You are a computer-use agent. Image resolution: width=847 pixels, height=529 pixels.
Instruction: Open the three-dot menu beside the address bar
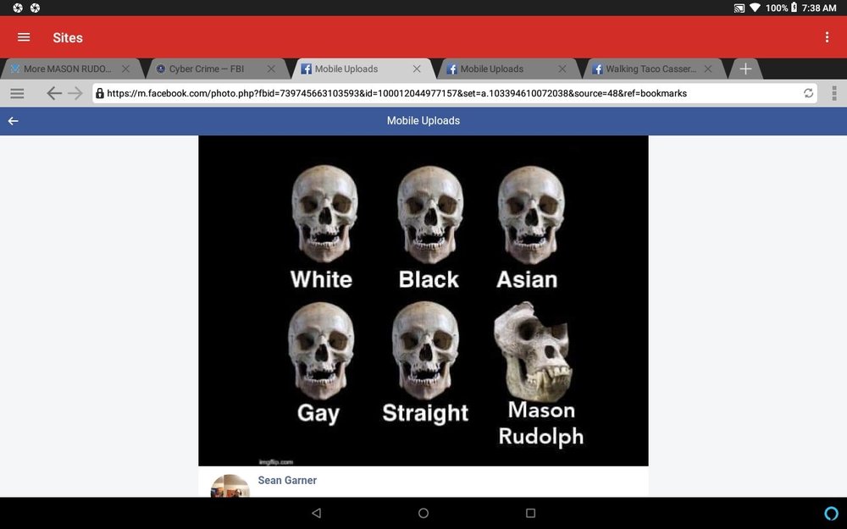pos(834,93)
